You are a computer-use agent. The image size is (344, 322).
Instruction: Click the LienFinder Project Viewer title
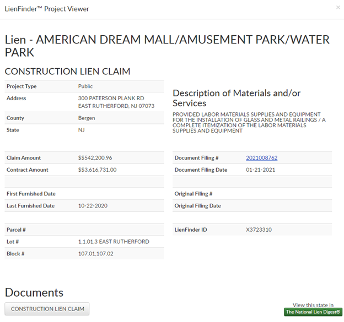coord(47,9)
